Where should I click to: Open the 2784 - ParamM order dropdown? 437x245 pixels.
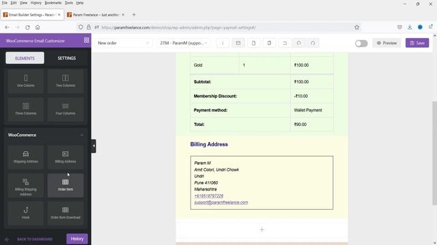click(x=184, y=43)
